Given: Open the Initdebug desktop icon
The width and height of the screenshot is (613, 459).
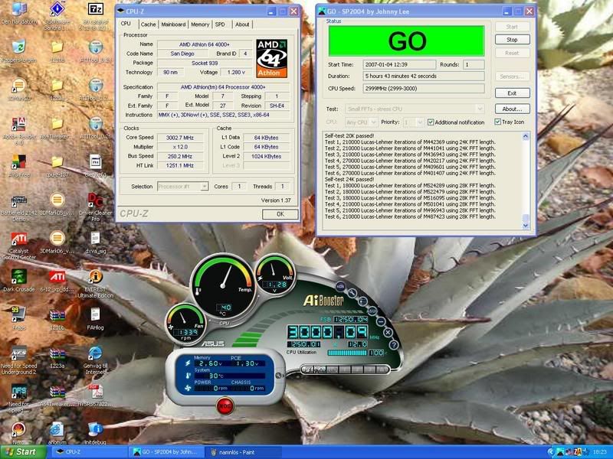Looking at the screenshot, I should (x=95, y=430).
